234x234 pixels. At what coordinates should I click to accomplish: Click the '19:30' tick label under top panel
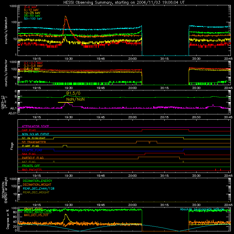69,59
